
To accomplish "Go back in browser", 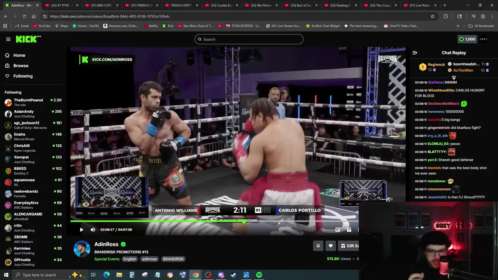I will point(5,16).
